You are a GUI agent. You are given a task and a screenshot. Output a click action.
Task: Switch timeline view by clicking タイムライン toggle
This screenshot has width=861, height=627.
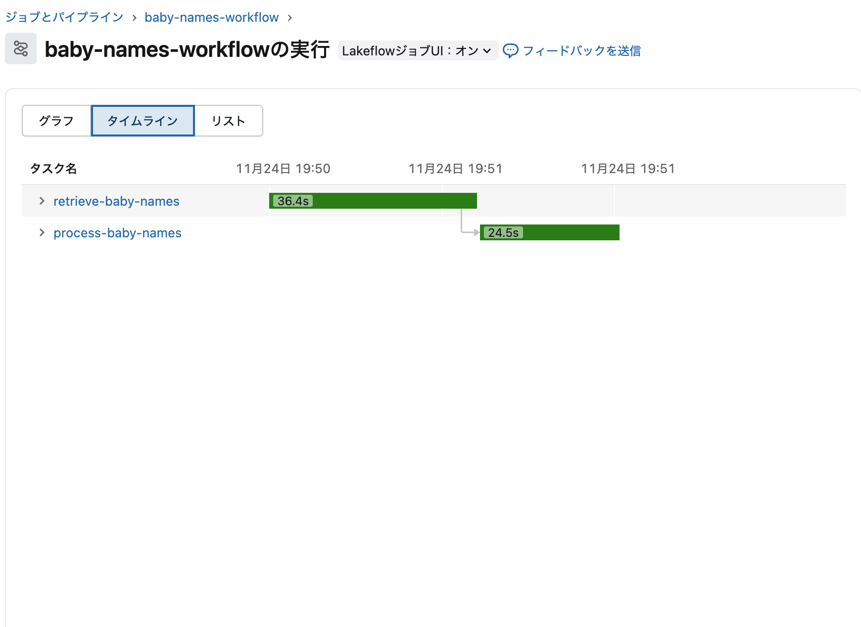[x=143, y=120]
